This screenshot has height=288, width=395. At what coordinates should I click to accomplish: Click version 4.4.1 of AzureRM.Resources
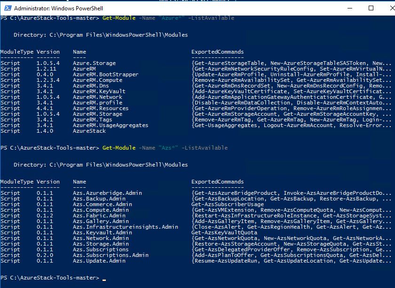[x=44, y=108]
